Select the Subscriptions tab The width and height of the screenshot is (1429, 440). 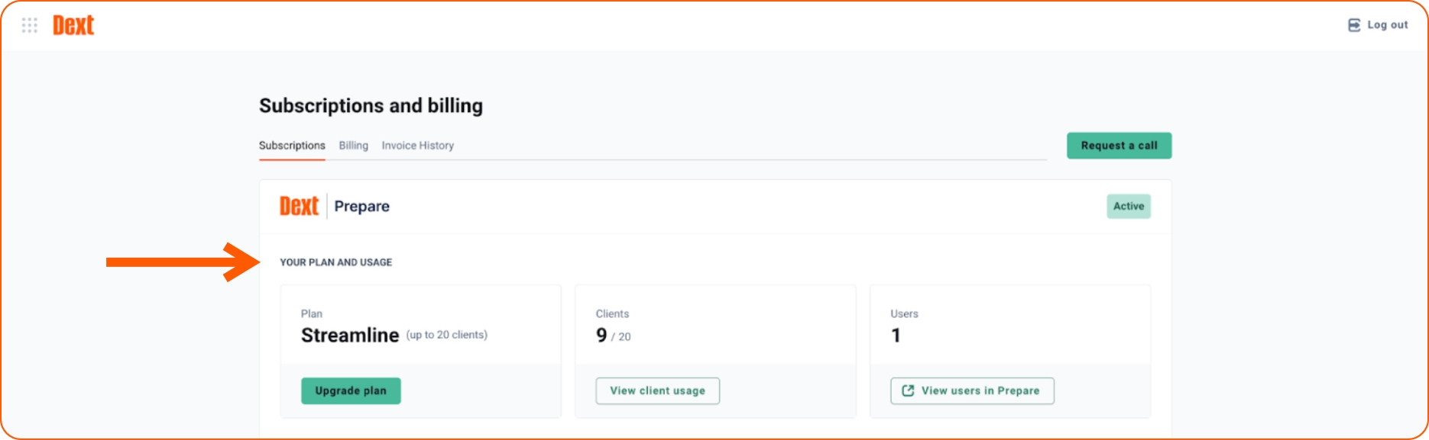292,146
